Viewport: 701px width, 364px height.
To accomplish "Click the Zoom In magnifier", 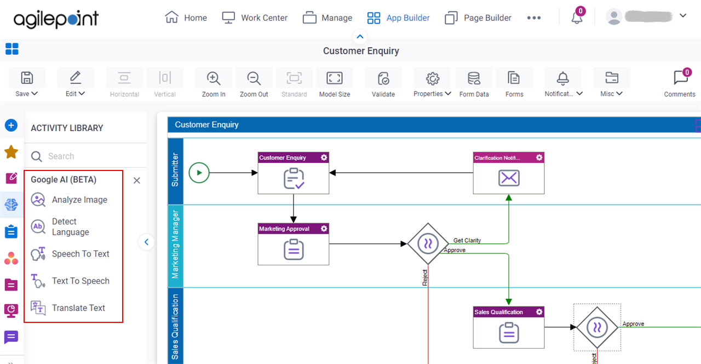I will (x=214, y=78).
